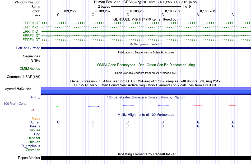The height and width of the screenshot is (164, 251).
Task: Click the 4.88 upper conservation scale value
Action: click(34, 97)
